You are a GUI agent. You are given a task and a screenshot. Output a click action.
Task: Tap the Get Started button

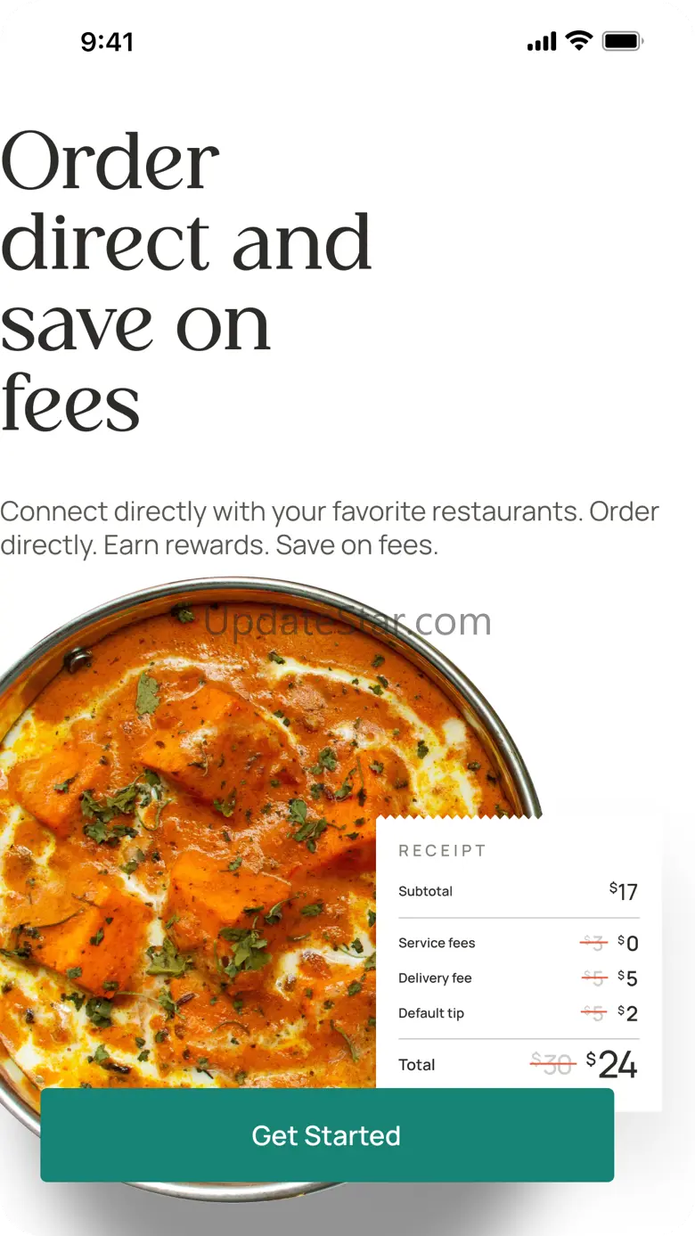click(327, 1134)
